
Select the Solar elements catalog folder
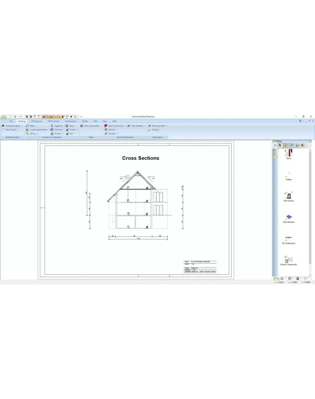pos(288,218)
